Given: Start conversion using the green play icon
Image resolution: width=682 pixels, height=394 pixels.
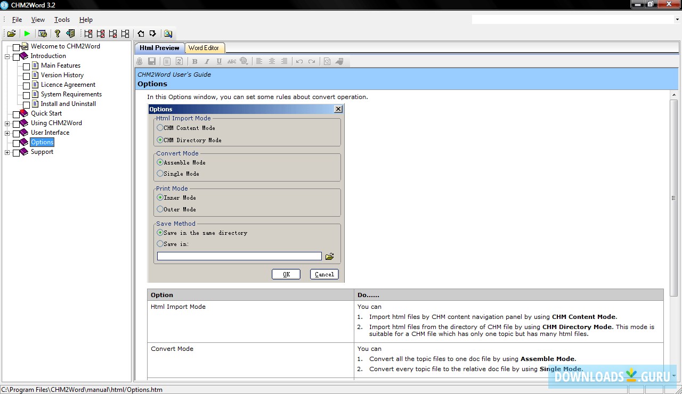Looking at the screenshot, I should pyautogui.click(x=27, y=33).
